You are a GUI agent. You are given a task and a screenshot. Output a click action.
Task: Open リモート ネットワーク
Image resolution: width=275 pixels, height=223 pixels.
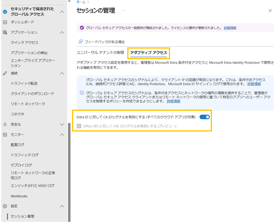point(28,104)
